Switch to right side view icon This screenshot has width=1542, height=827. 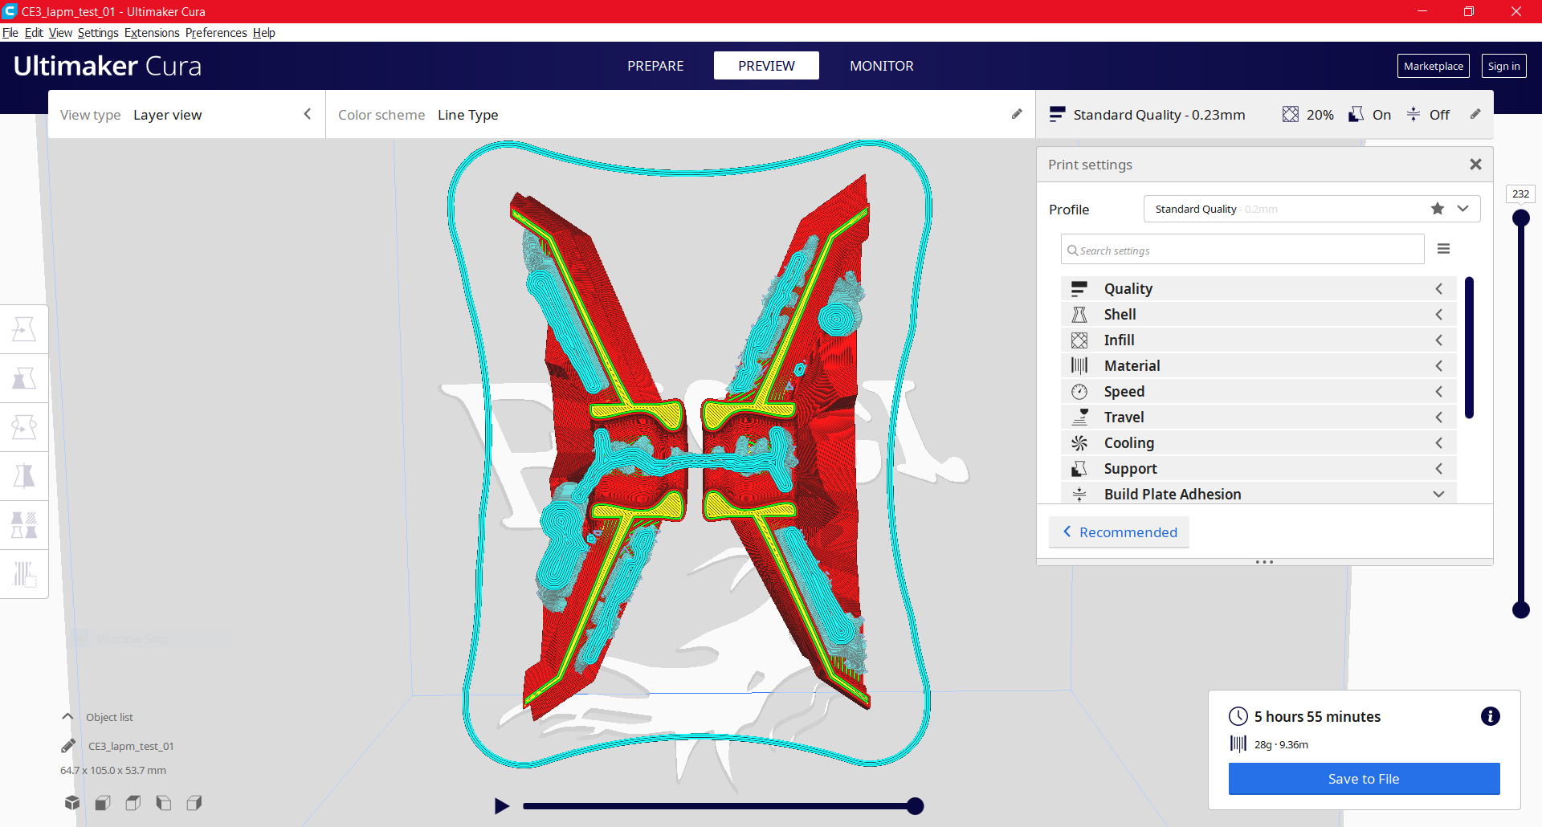194,803
